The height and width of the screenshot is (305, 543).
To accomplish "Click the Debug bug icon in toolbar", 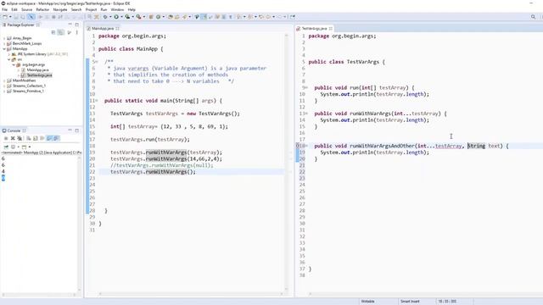I will pos(105,17).
